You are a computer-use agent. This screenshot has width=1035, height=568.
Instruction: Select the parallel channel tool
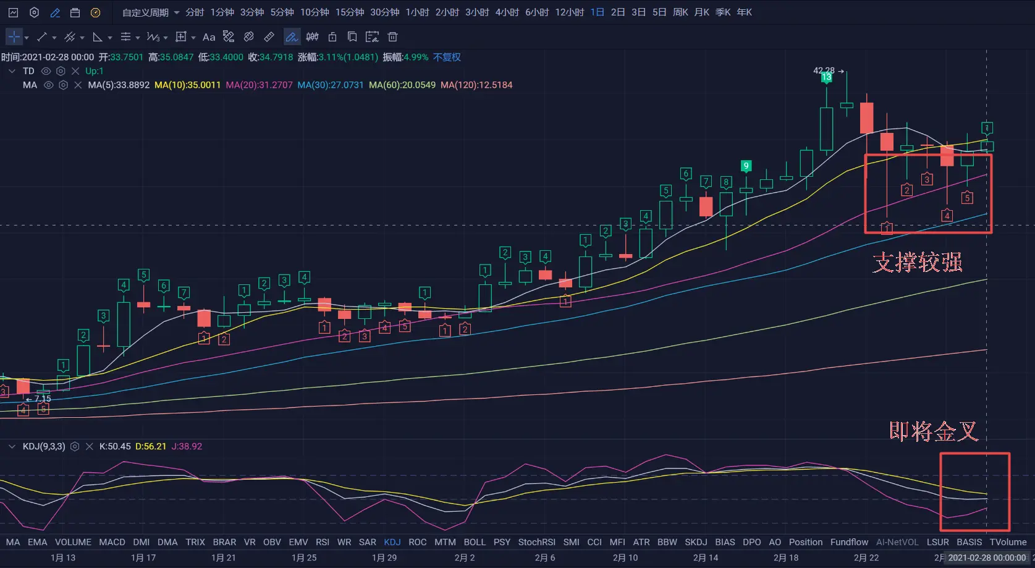(x=70, y=37)
